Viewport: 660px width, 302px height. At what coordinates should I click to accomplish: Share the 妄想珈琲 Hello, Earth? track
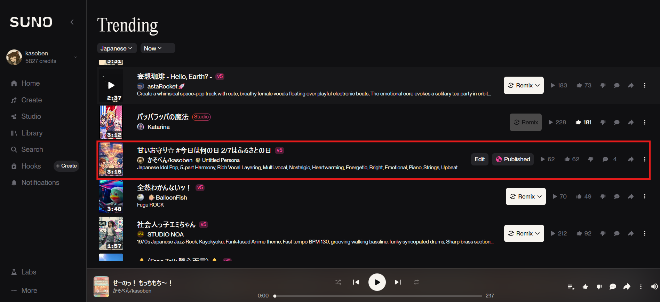(630, 85)
